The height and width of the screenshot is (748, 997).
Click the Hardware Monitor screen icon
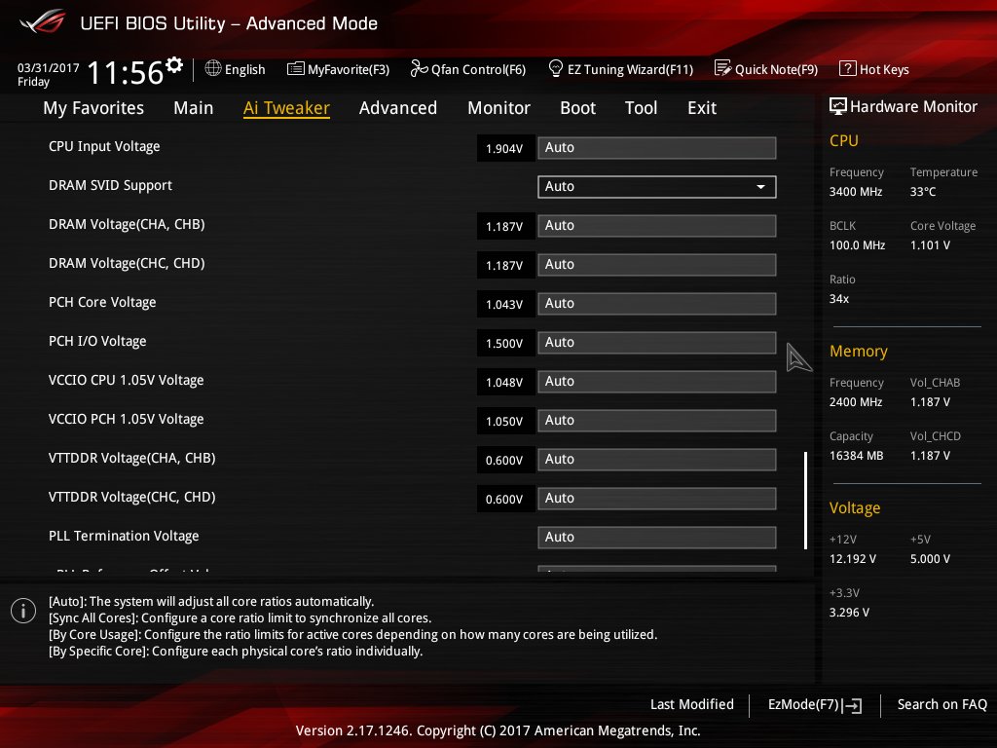point(838,106)
